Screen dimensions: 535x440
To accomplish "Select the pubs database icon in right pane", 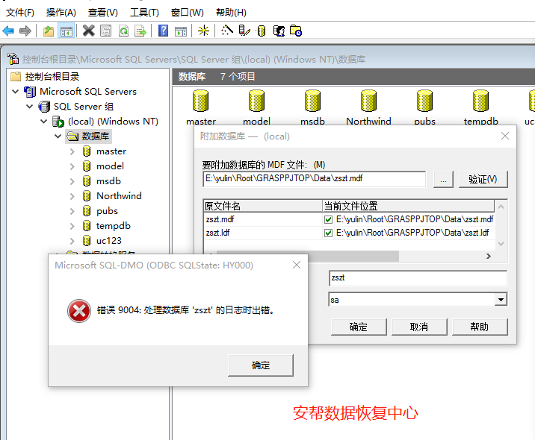I will tap(425, 101).
